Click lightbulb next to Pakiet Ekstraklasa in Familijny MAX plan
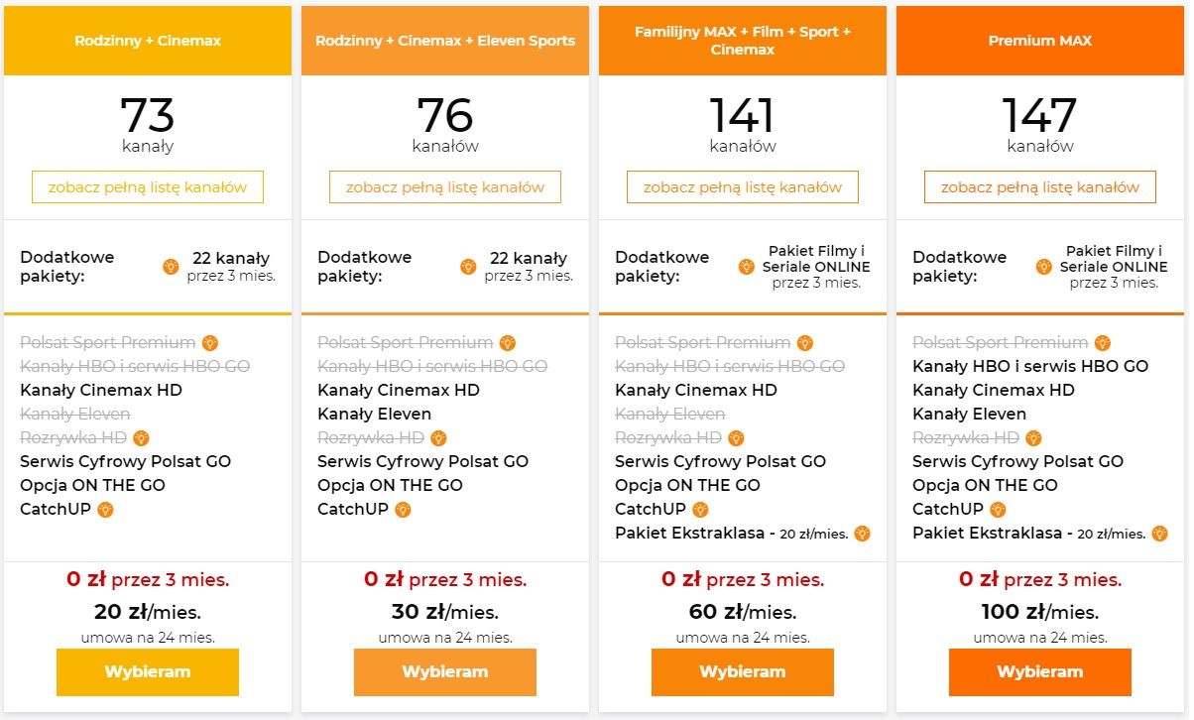This screenshot has height=720, width=1194. pyautogui.click(x=862, y=534)
